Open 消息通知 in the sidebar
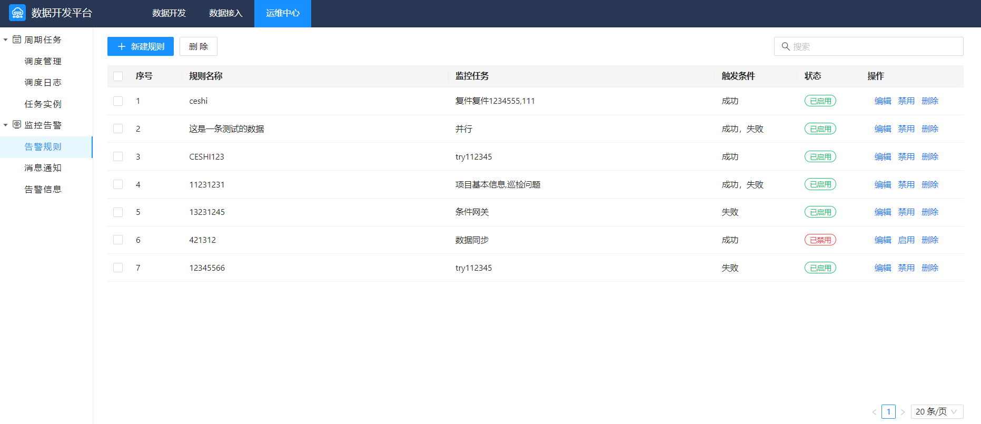Screen dimensions: 981x424 click(x=43, y=168)
